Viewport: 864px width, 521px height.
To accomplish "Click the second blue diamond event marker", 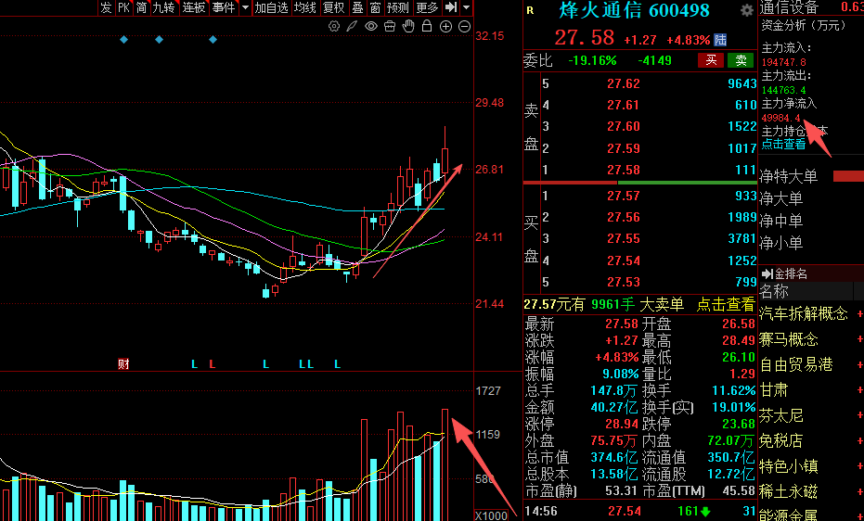I will 160,40.
